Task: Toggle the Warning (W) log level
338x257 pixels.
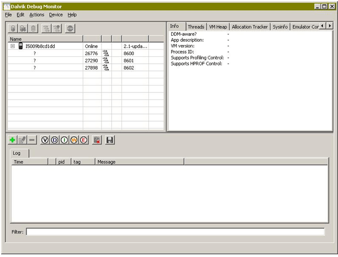Action: pyautogui.click(x=74, y=140)
